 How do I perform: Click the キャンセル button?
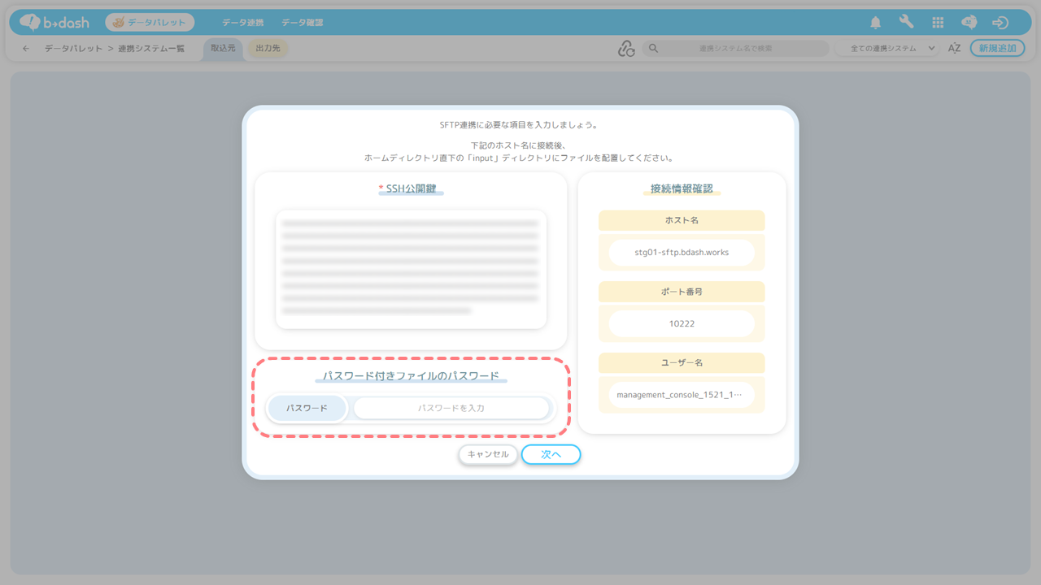pos(488,454)
